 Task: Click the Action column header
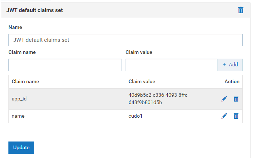click(x=232, y=81)
